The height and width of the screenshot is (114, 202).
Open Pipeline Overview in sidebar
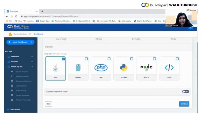[22, 76]
